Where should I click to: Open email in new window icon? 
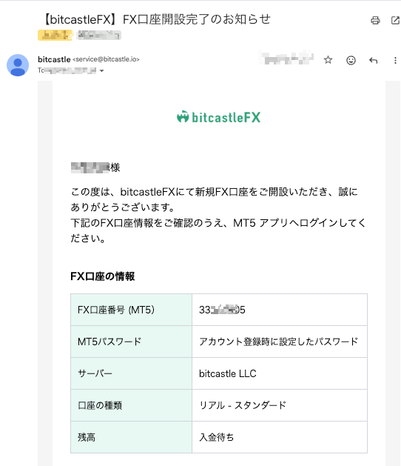[395, 20]
